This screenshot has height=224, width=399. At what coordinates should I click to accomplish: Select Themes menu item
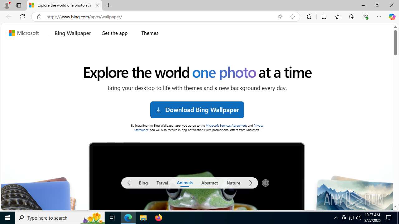point(150,33)
